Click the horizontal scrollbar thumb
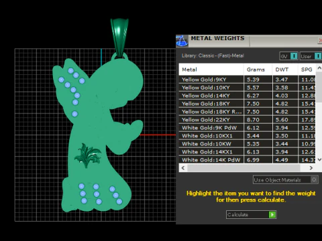The image size is (322, 241). [244, 168]
